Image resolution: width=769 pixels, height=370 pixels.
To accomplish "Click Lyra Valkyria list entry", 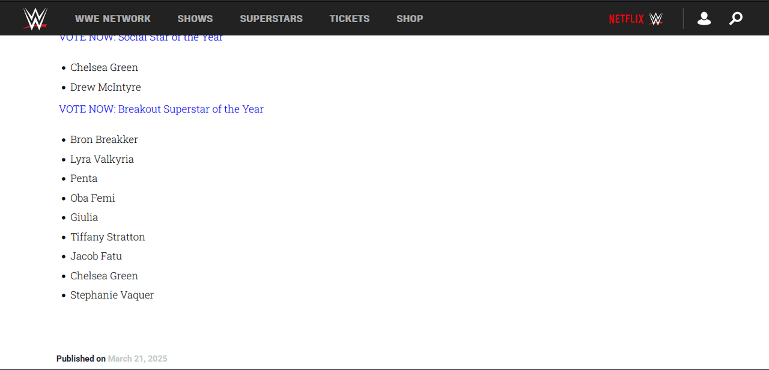I will tap(102, 159).
